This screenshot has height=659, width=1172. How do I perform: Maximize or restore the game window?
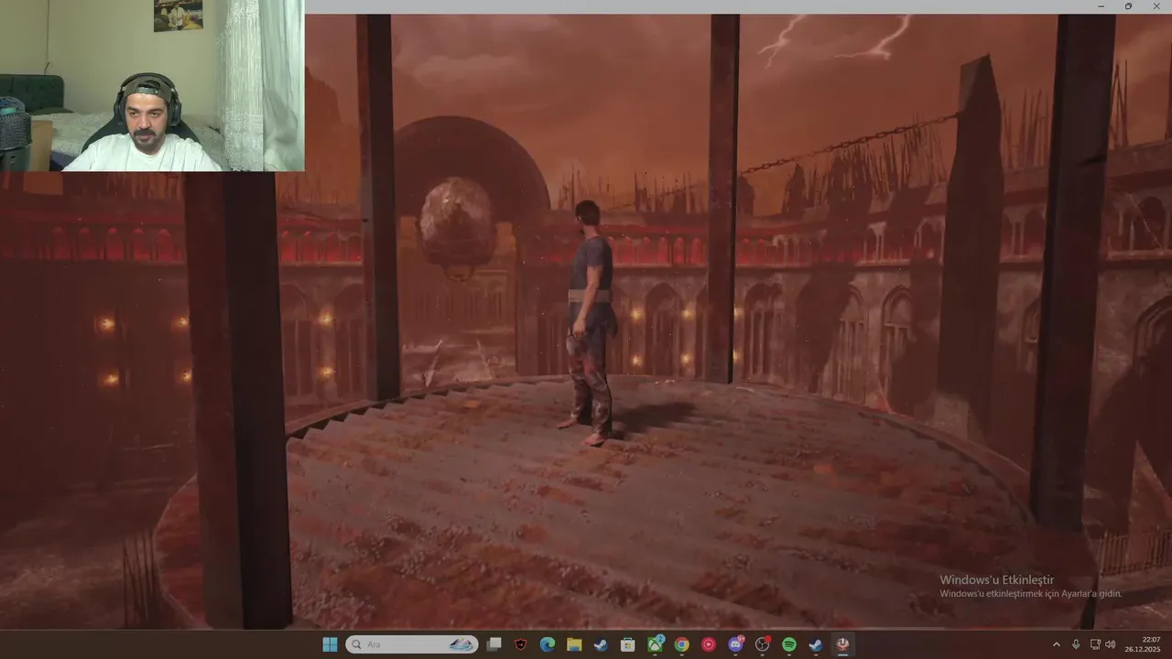tap(1128, 6)
